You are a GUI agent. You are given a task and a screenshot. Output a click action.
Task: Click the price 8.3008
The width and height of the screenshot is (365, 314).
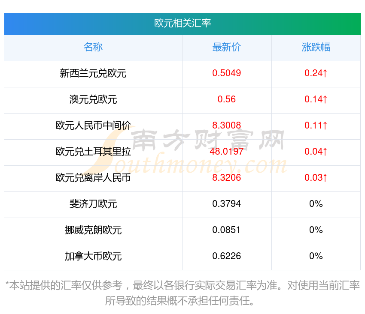226,126
